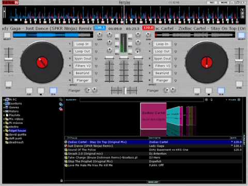
Task: Click the left deck Play button
Action: [x=53, y=90]
